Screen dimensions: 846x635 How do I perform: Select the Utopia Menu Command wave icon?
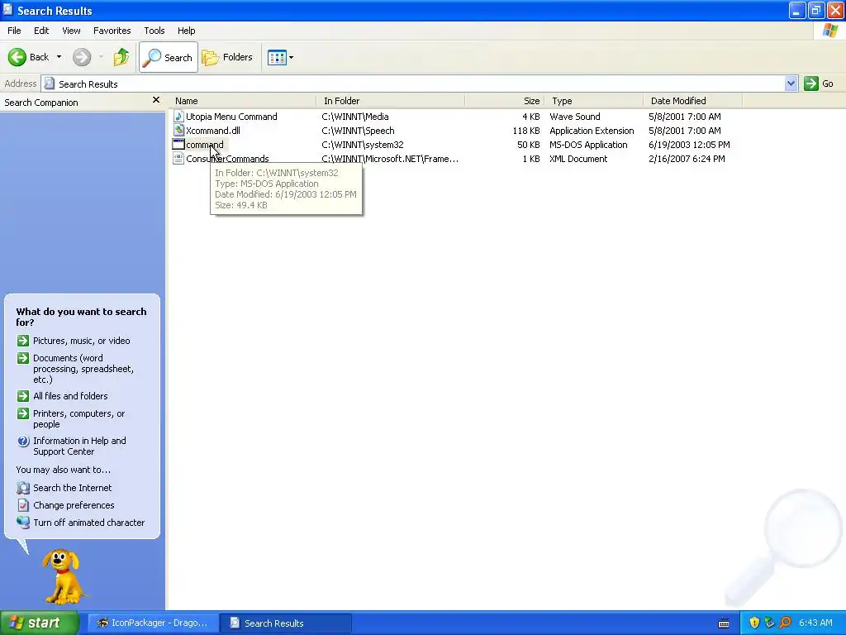178,116
